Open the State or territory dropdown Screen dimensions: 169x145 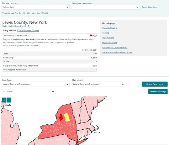pos(36,7)
